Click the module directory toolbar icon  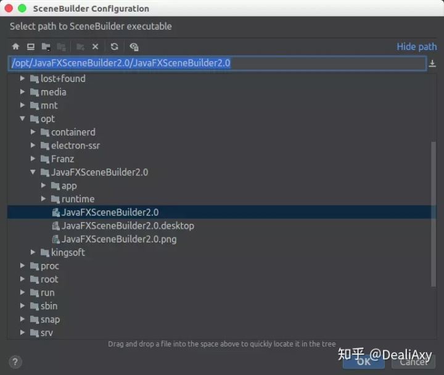click(61, 47)
